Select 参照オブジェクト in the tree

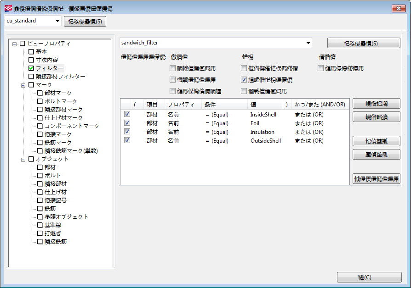(66, 217)
